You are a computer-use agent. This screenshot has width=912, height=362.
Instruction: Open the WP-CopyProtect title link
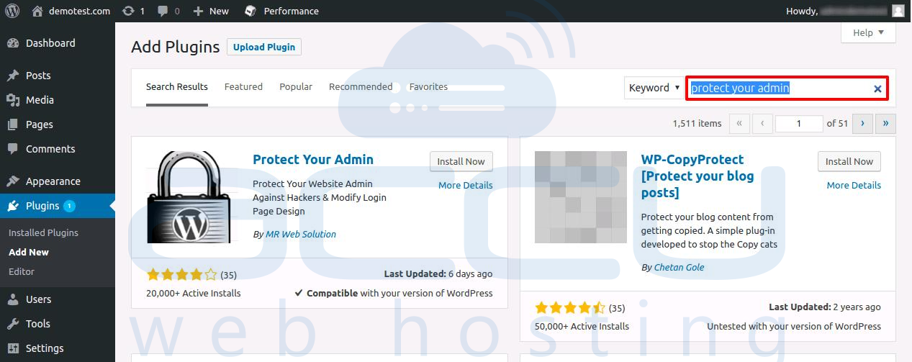pyautogui.click(x=697, y=176)
